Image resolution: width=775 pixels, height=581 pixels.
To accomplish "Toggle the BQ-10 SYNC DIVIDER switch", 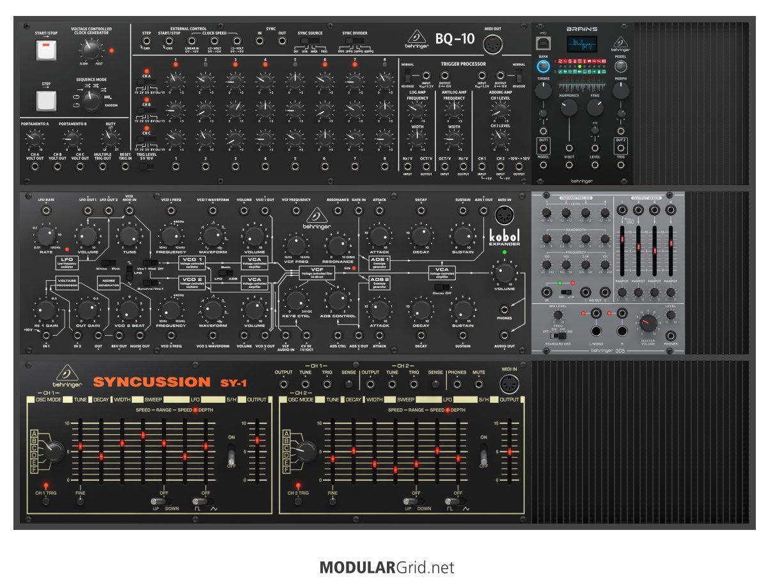I will pos(354,41).
